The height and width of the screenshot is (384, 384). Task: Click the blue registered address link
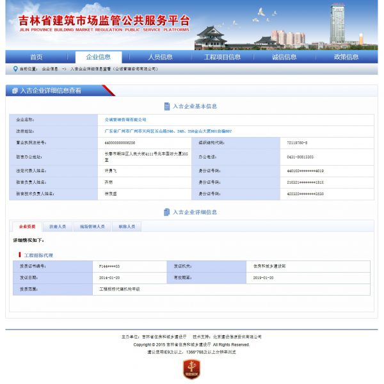(x=168, y=131)
